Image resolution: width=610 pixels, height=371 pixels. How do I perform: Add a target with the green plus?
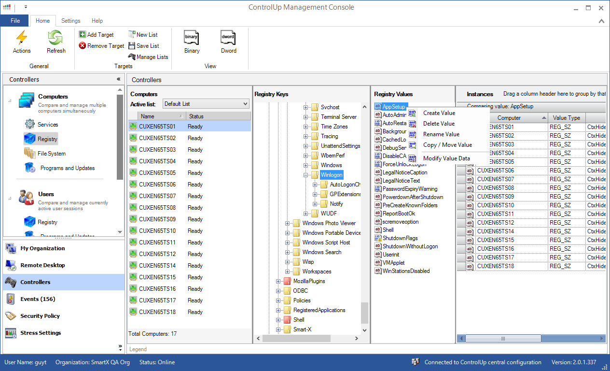point(97,35)
